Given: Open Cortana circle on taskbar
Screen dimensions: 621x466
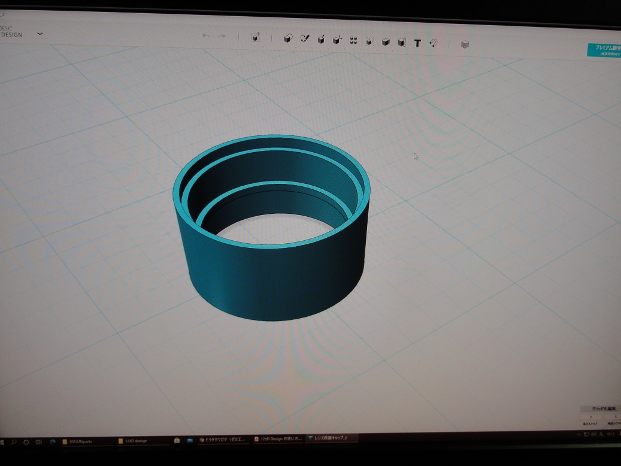Looking at the screenshot, I should pos(26,442).
